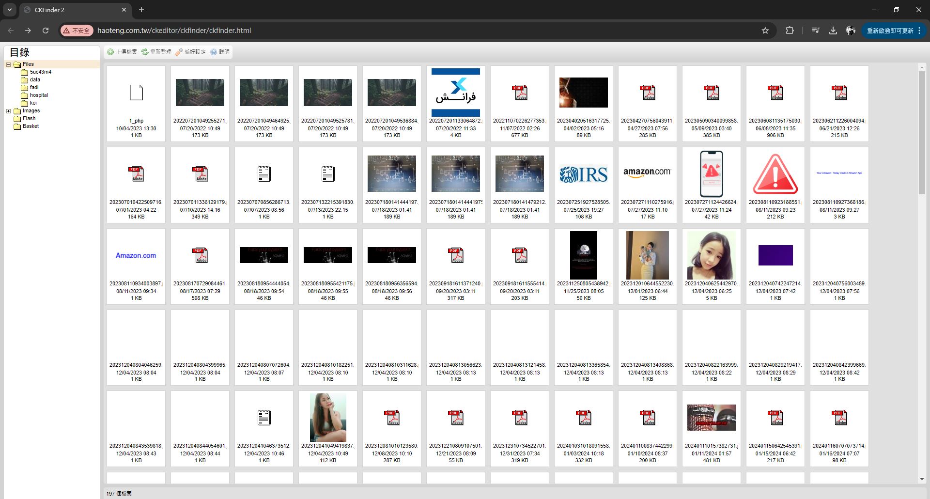Click the 重新啟動即可更新 update button

(x=894, y=31)
